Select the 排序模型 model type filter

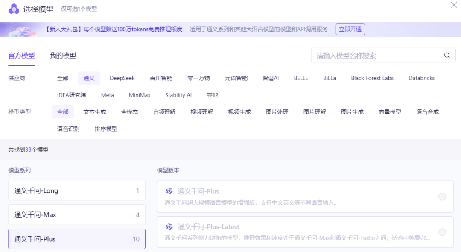coord(105,129)
